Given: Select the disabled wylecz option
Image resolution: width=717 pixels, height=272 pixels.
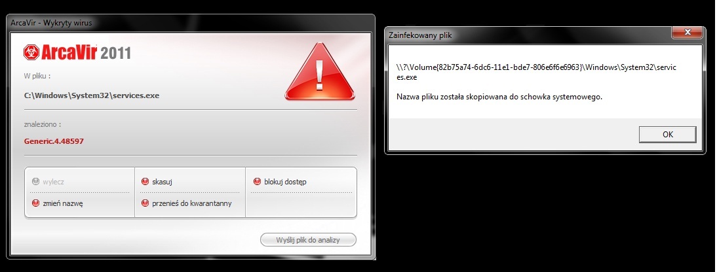Looking at the screenshot, I should (48, 182).
